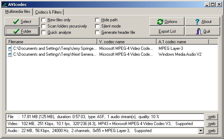Close the AVIcodec window
The height and width of the screenshot is (139, 224).
(219, 5)
